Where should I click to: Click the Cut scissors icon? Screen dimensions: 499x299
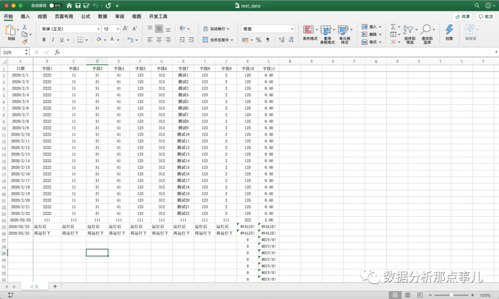point(24,27)
